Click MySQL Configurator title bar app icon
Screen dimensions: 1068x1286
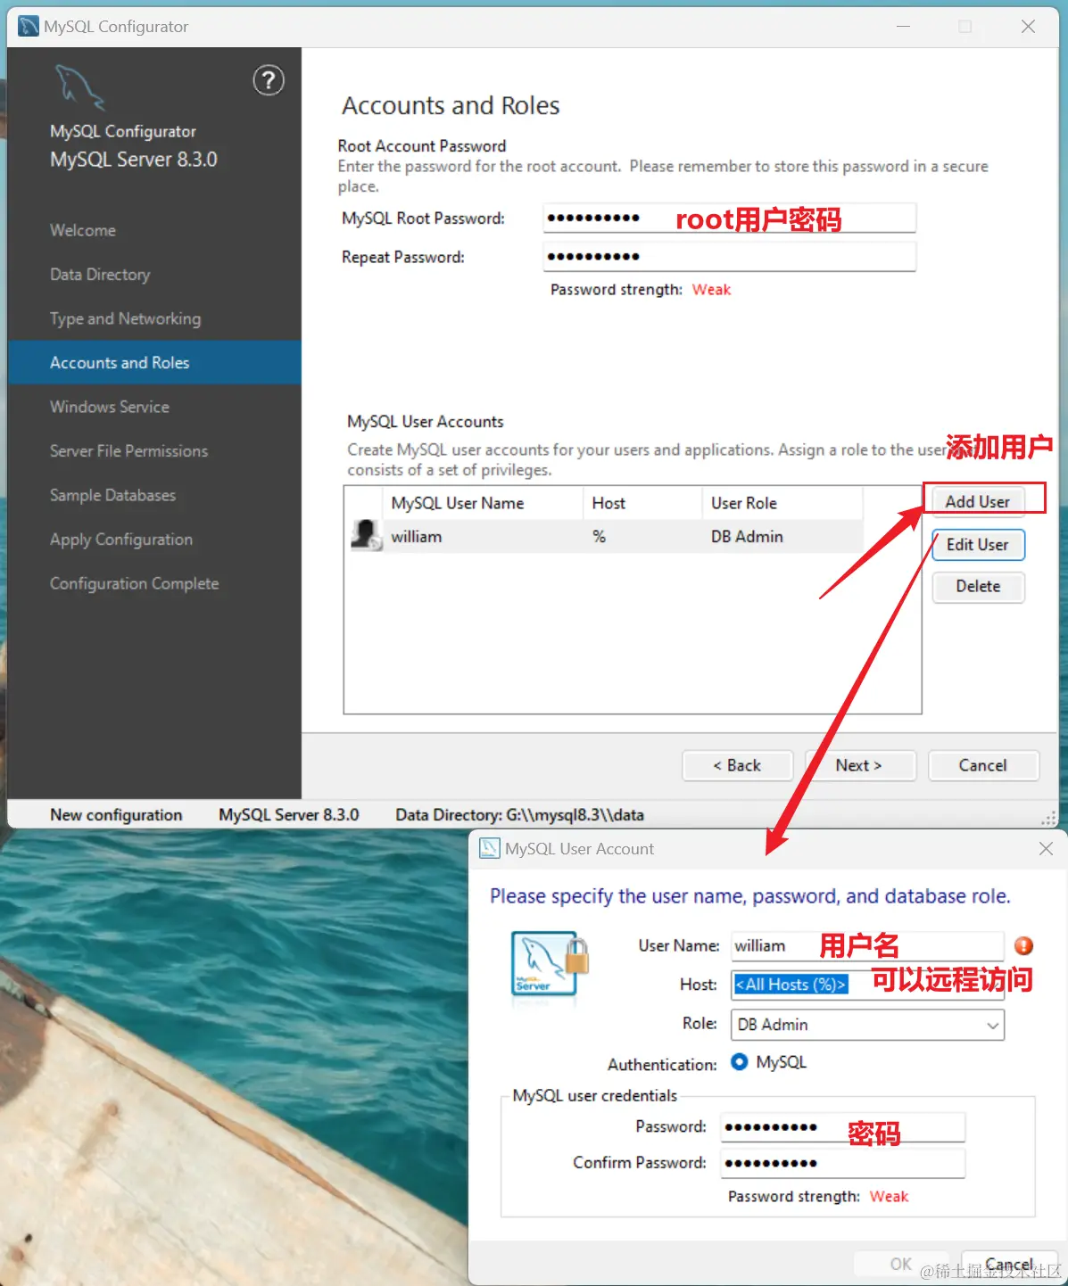point(29,26)
